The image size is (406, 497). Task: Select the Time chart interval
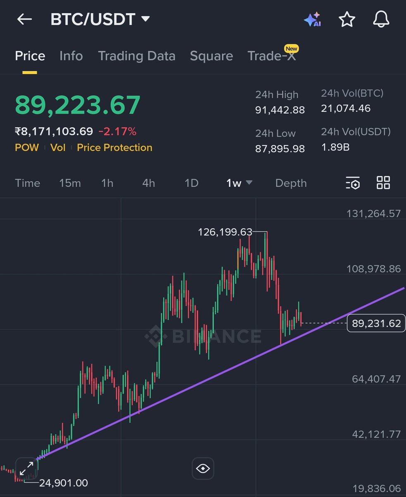(28, 183)
